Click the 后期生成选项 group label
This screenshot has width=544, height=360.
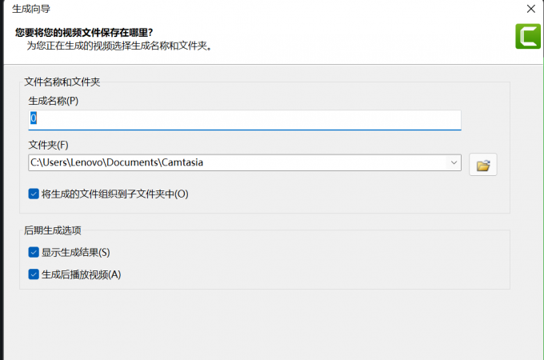(x=53, y=230)
